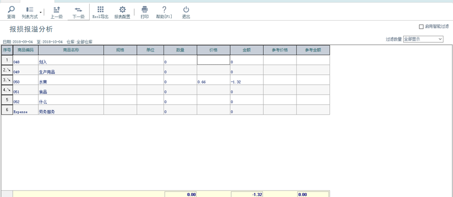
Task: Click the 数量 column header
Action: [x=180, y=50]
